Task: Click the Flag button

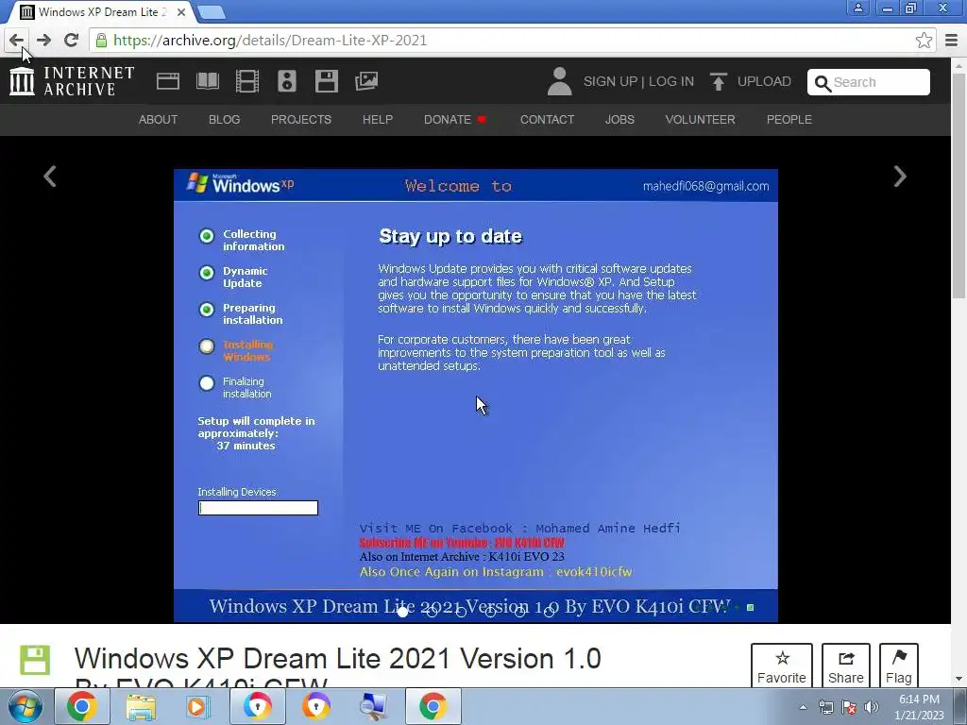Action: pyautogui.click(x=899, y=666)
